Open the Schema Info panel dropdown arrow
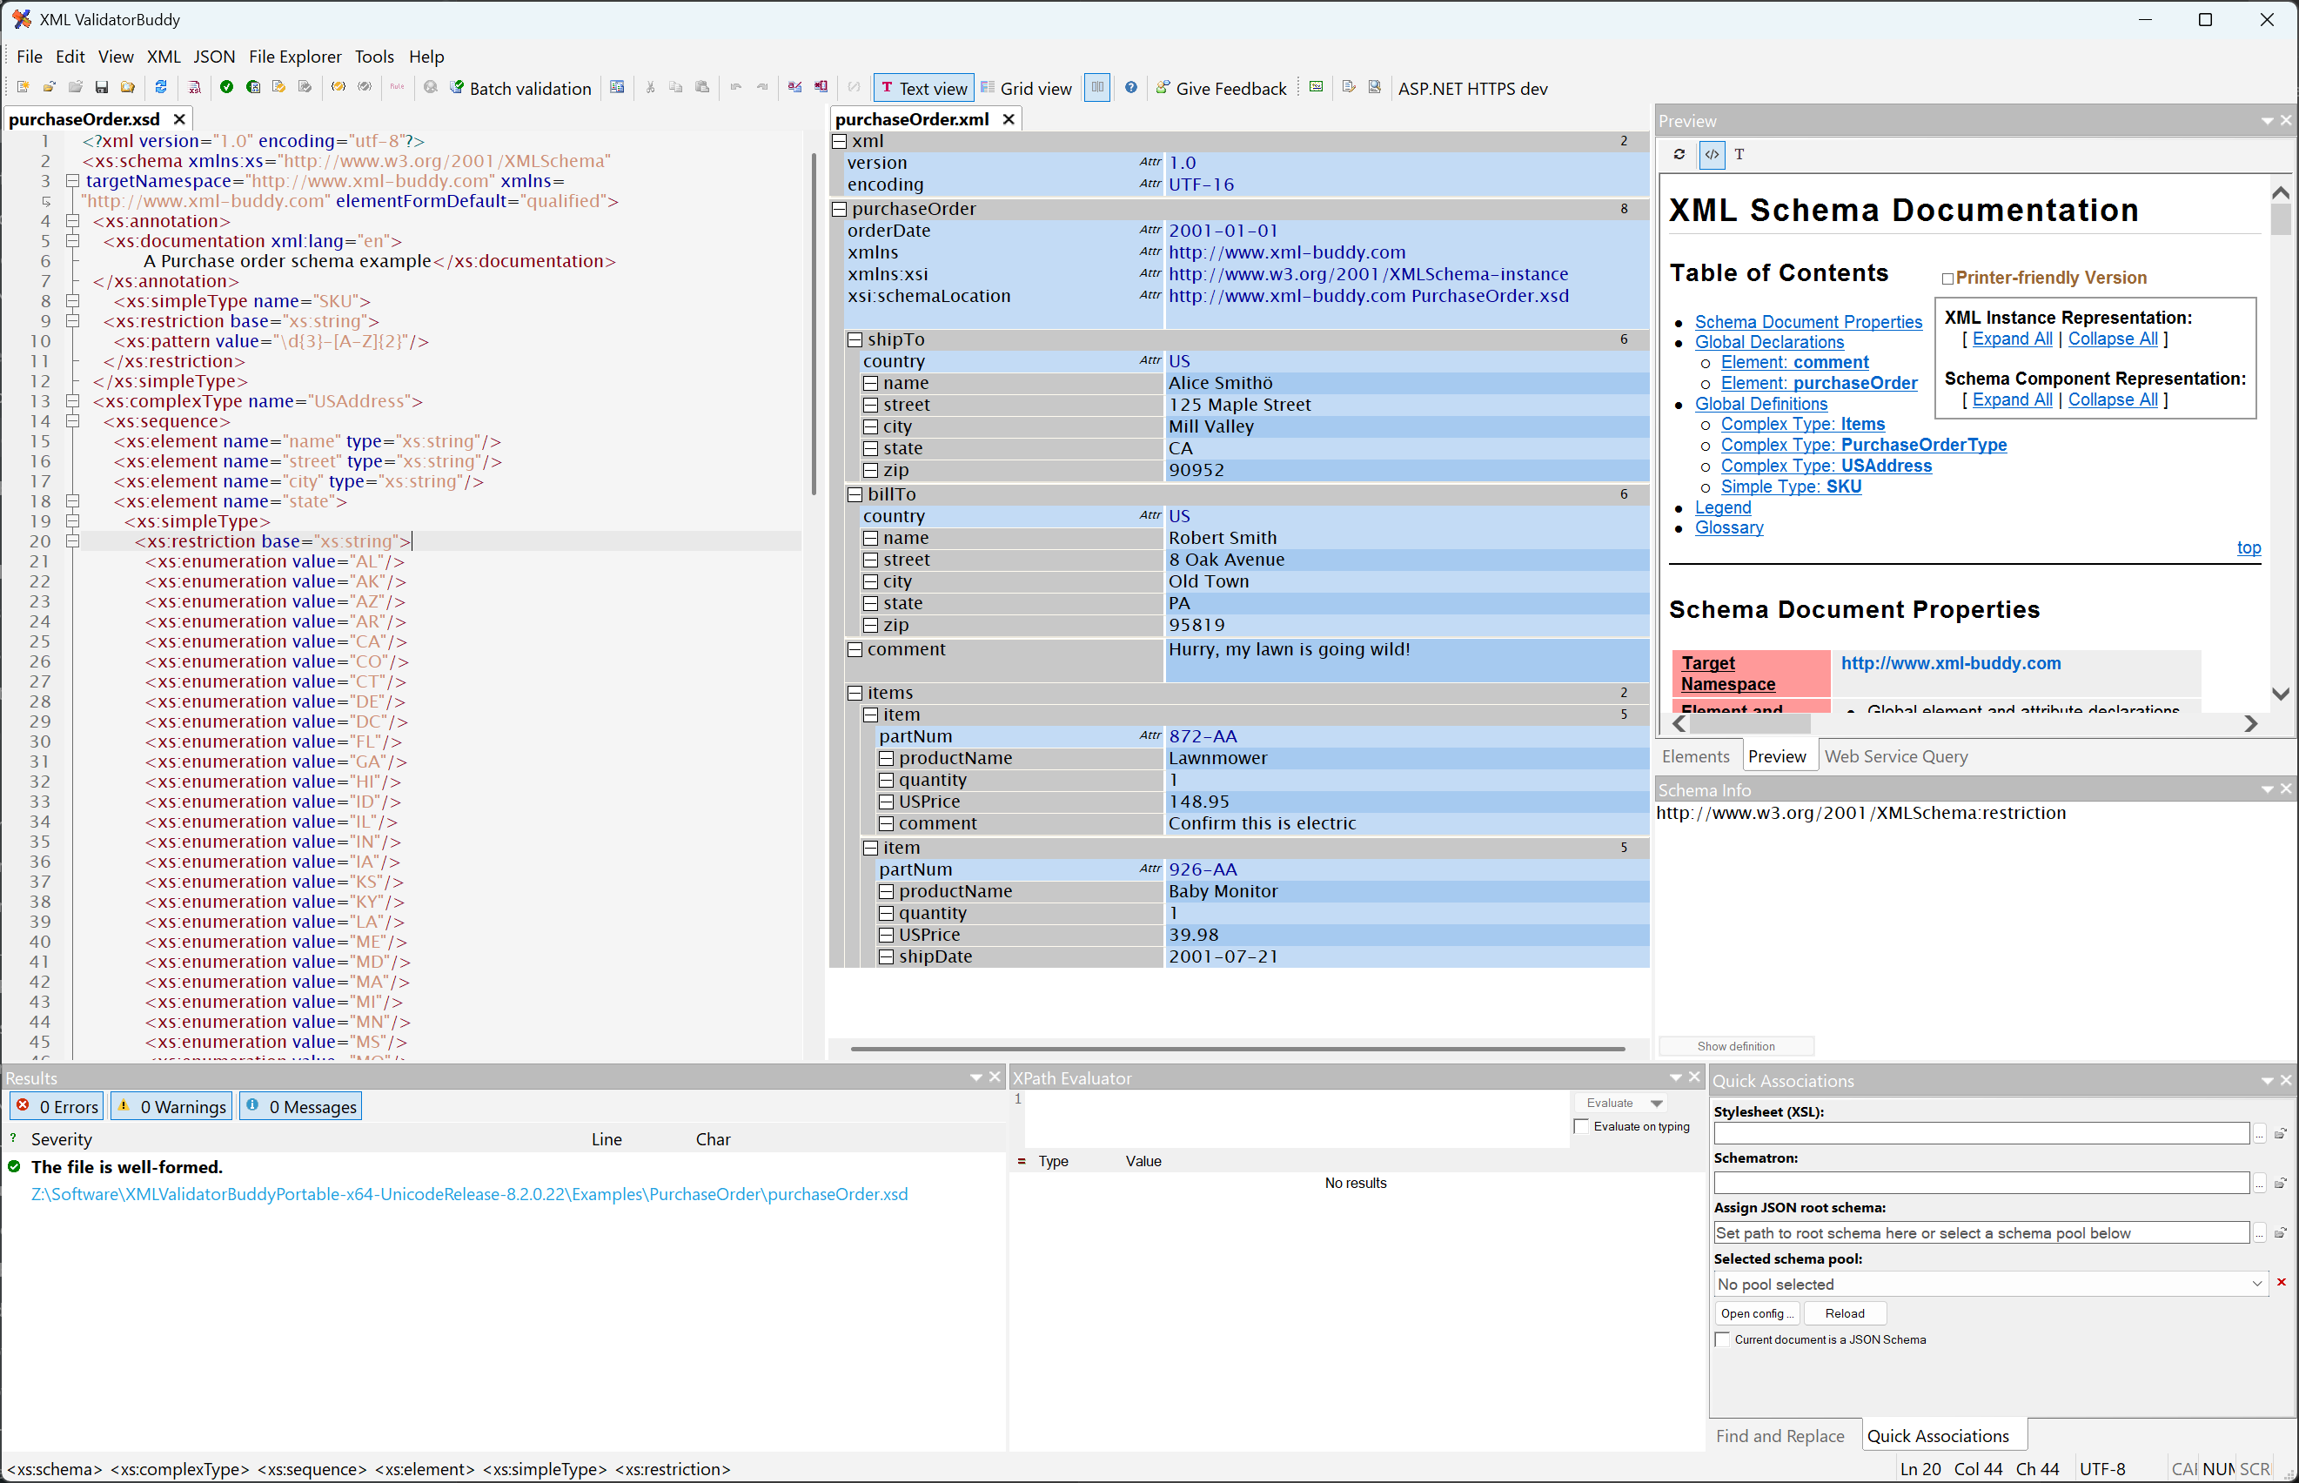This screenshot has width=2299, height=1483. 2267,789
